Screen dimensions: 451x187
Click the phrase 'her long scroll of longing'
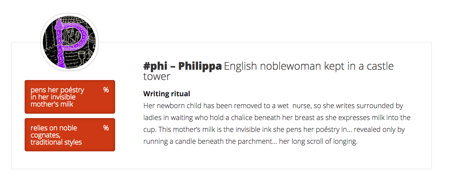[318, 141]
